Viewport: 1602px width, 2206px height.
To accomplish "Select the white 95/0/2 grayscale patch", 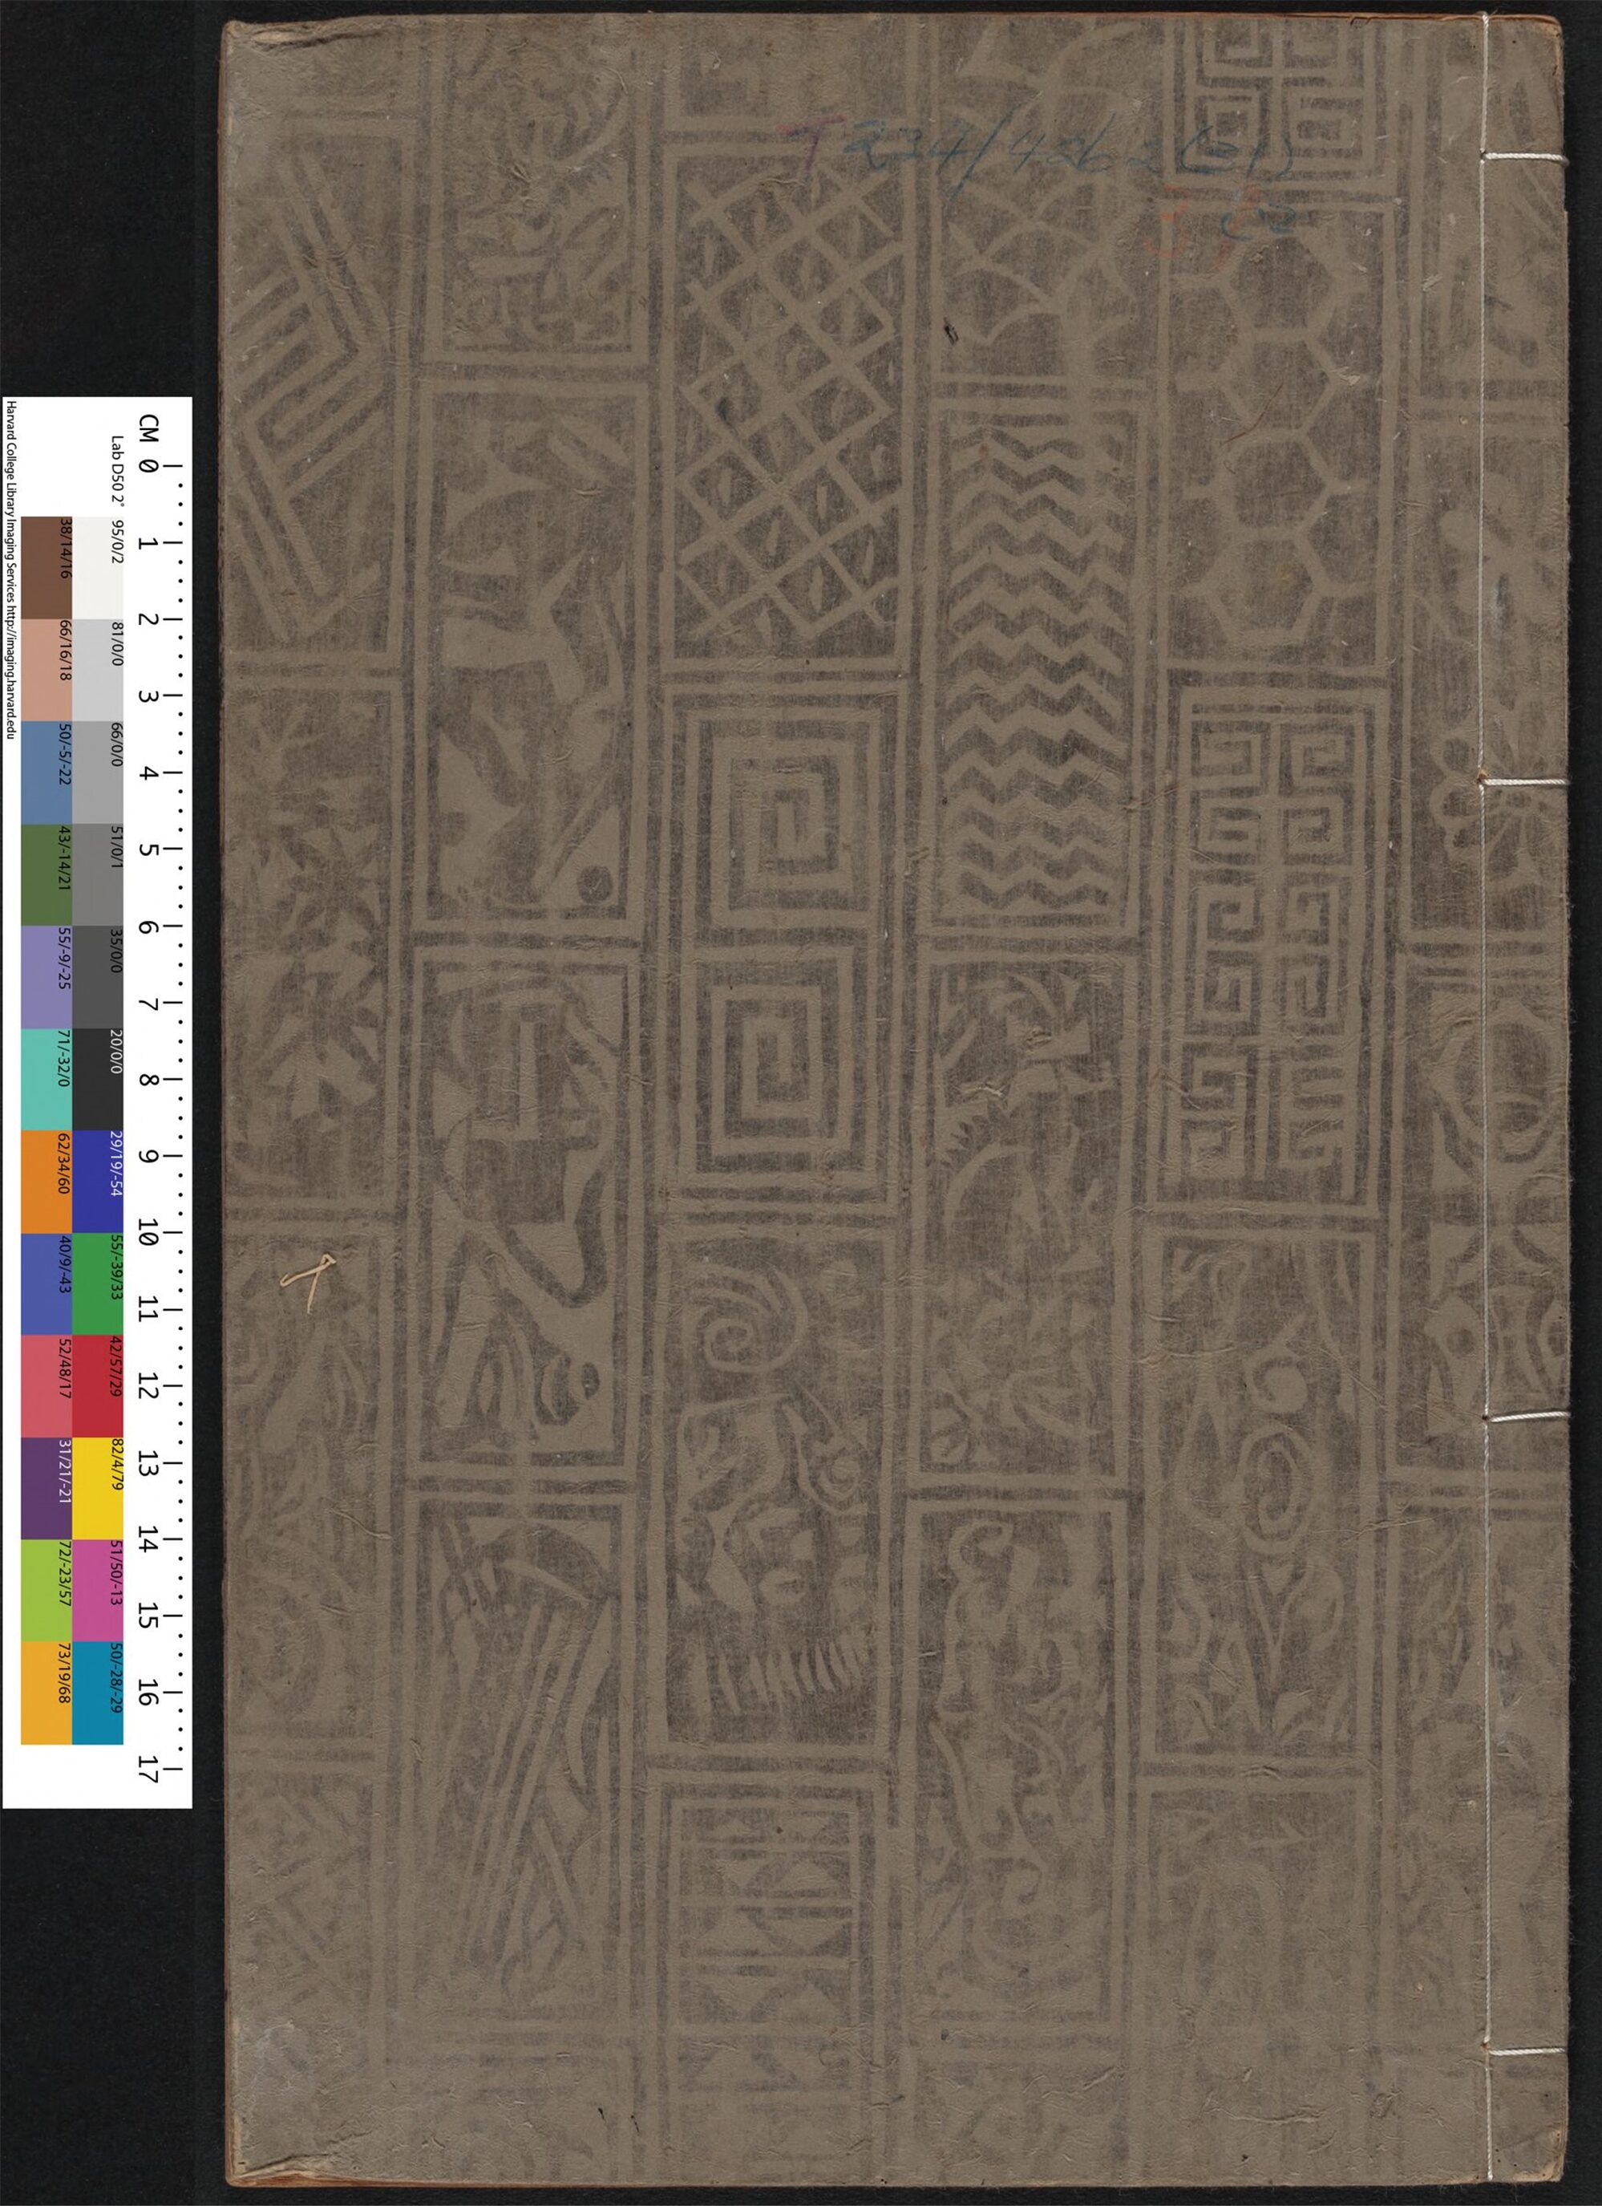I will [x=98, y=569].
